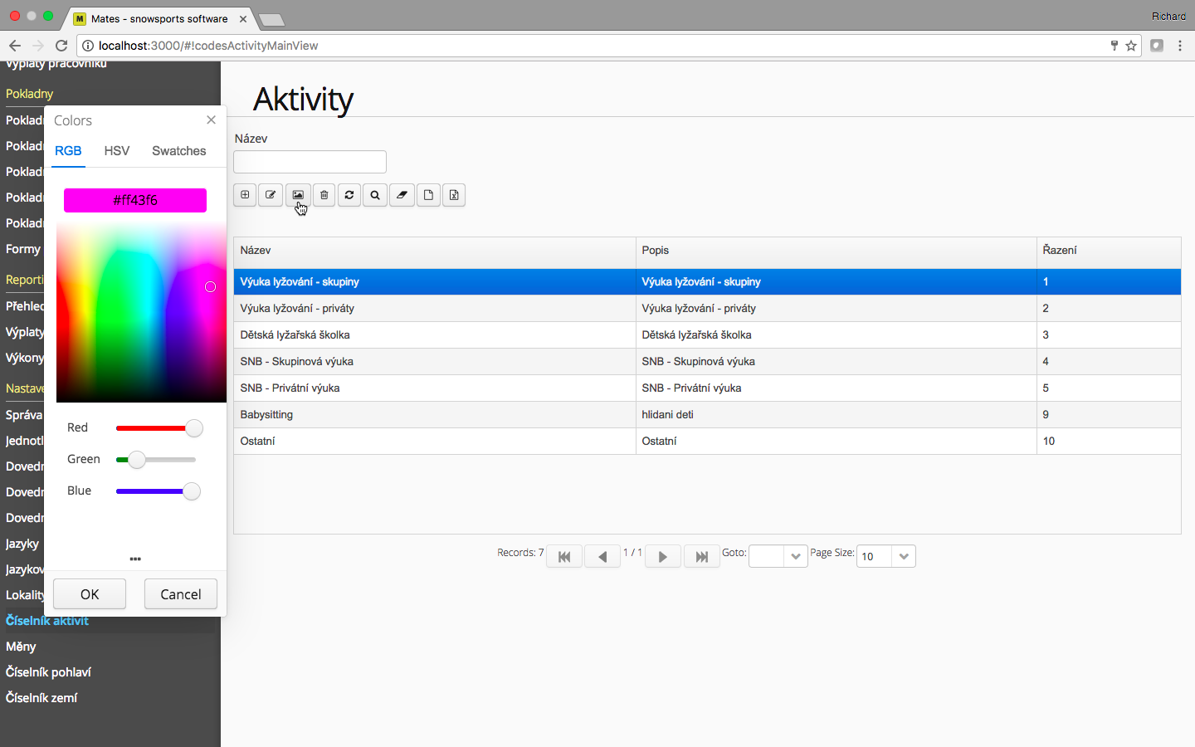Open a new browser tab
1195x747 pixels.
271,19
